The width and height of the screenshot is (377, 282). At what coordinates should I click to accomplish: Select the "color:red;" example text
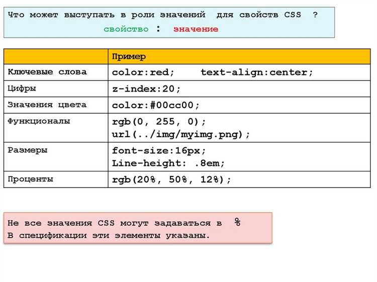point(143,72)
